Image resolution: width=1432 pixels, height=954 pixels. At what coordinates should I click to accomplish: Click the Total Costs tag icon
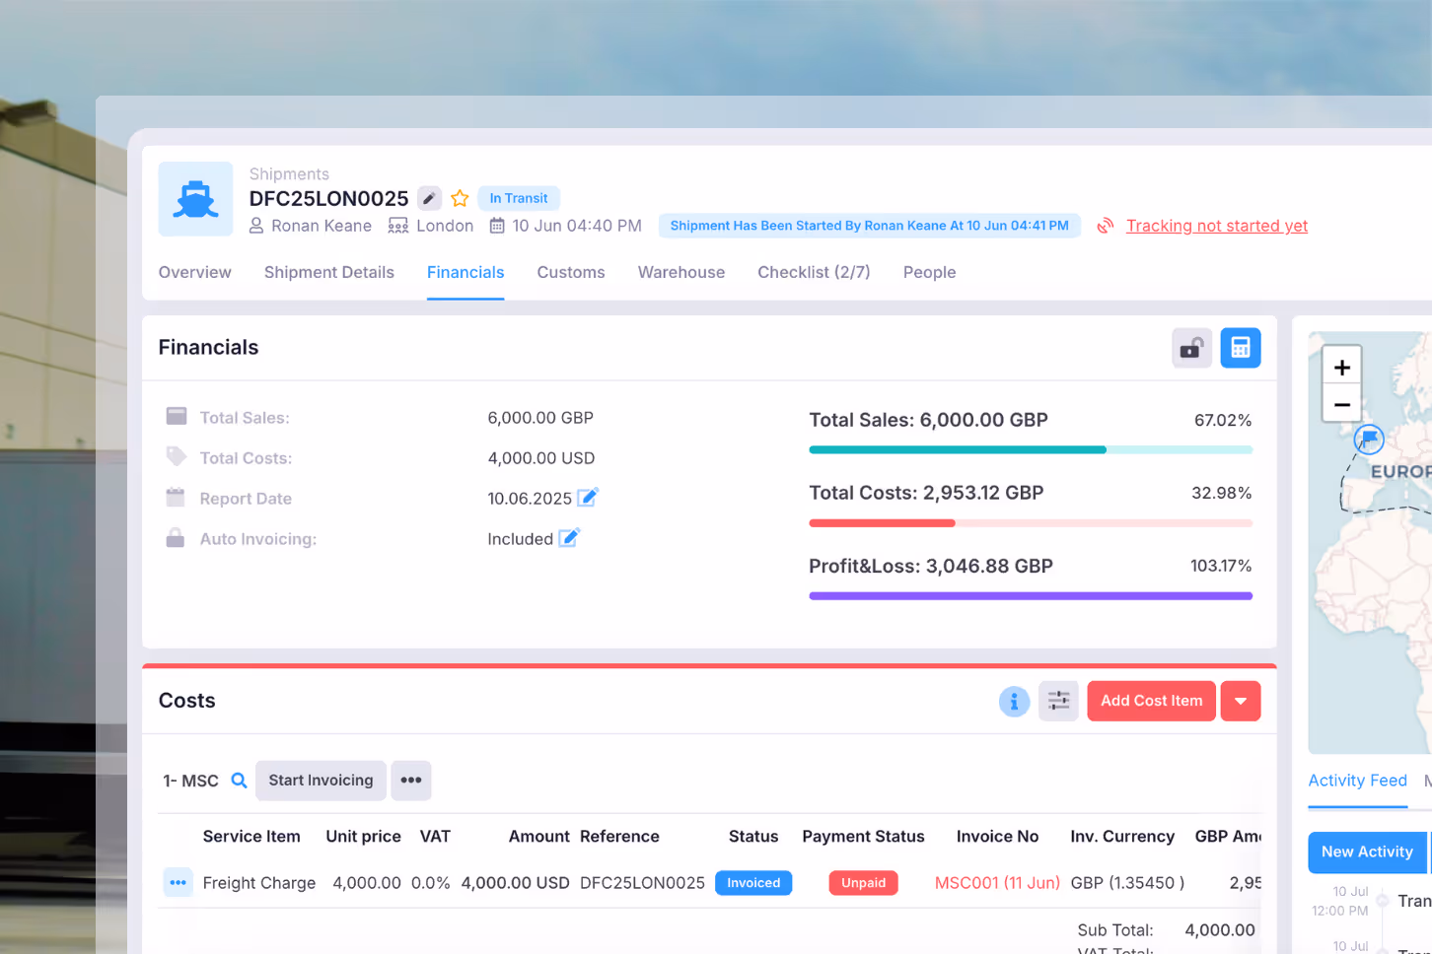[177, 456]
